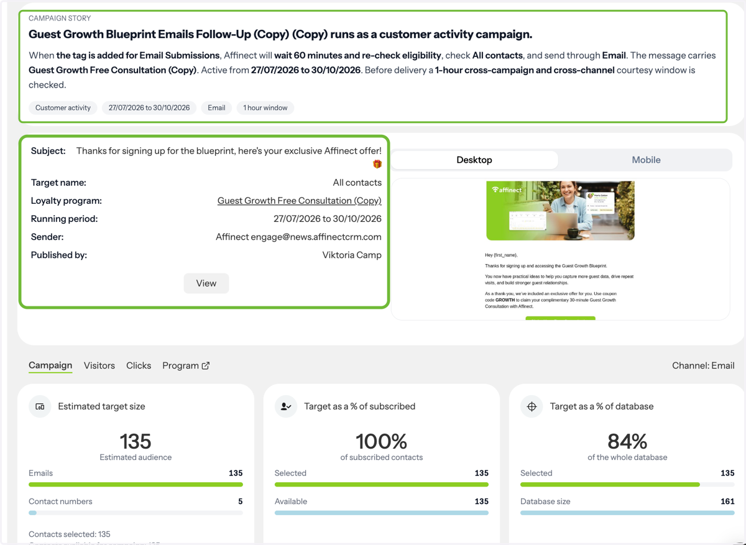Screen dimensions: 746x545
Task: Click the 1 hour window chip
Action: tap(265, 108)
